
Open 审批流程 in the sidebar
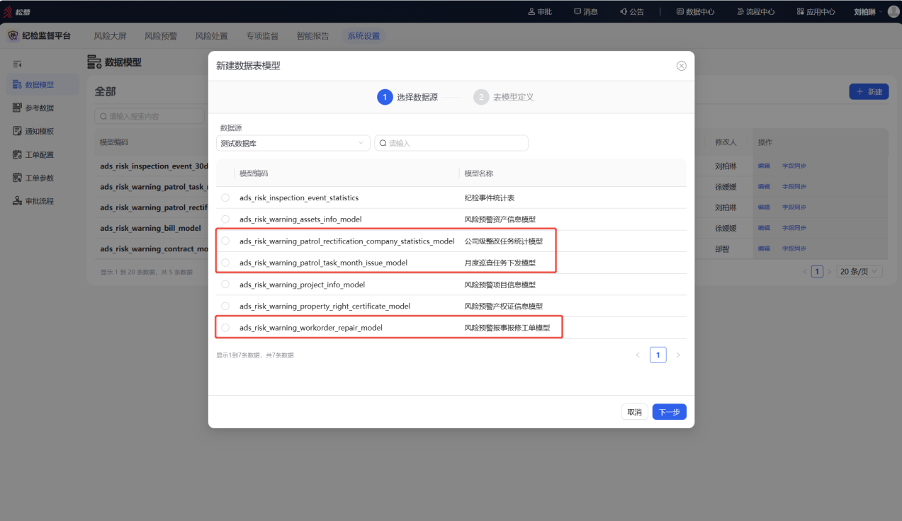[39, 201]
